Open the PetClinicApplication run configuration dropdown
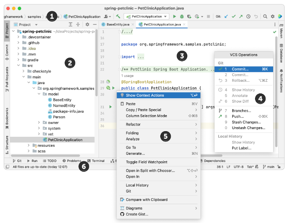Screen dimensions: 288x223 (x=147, y=16)
